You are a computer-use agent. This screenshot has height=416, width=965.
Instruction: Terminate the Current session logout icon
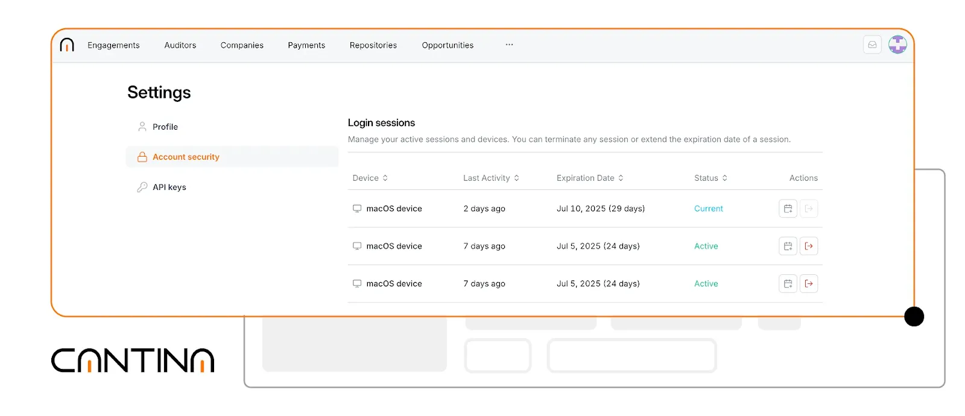tap(809, 209)
